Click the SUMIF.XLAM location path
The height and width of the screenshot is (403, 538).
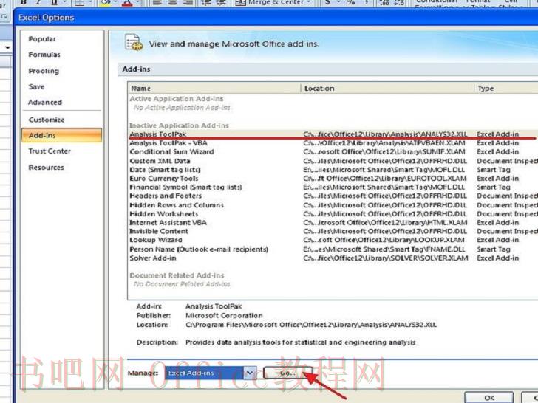click(x=384, y=152)
